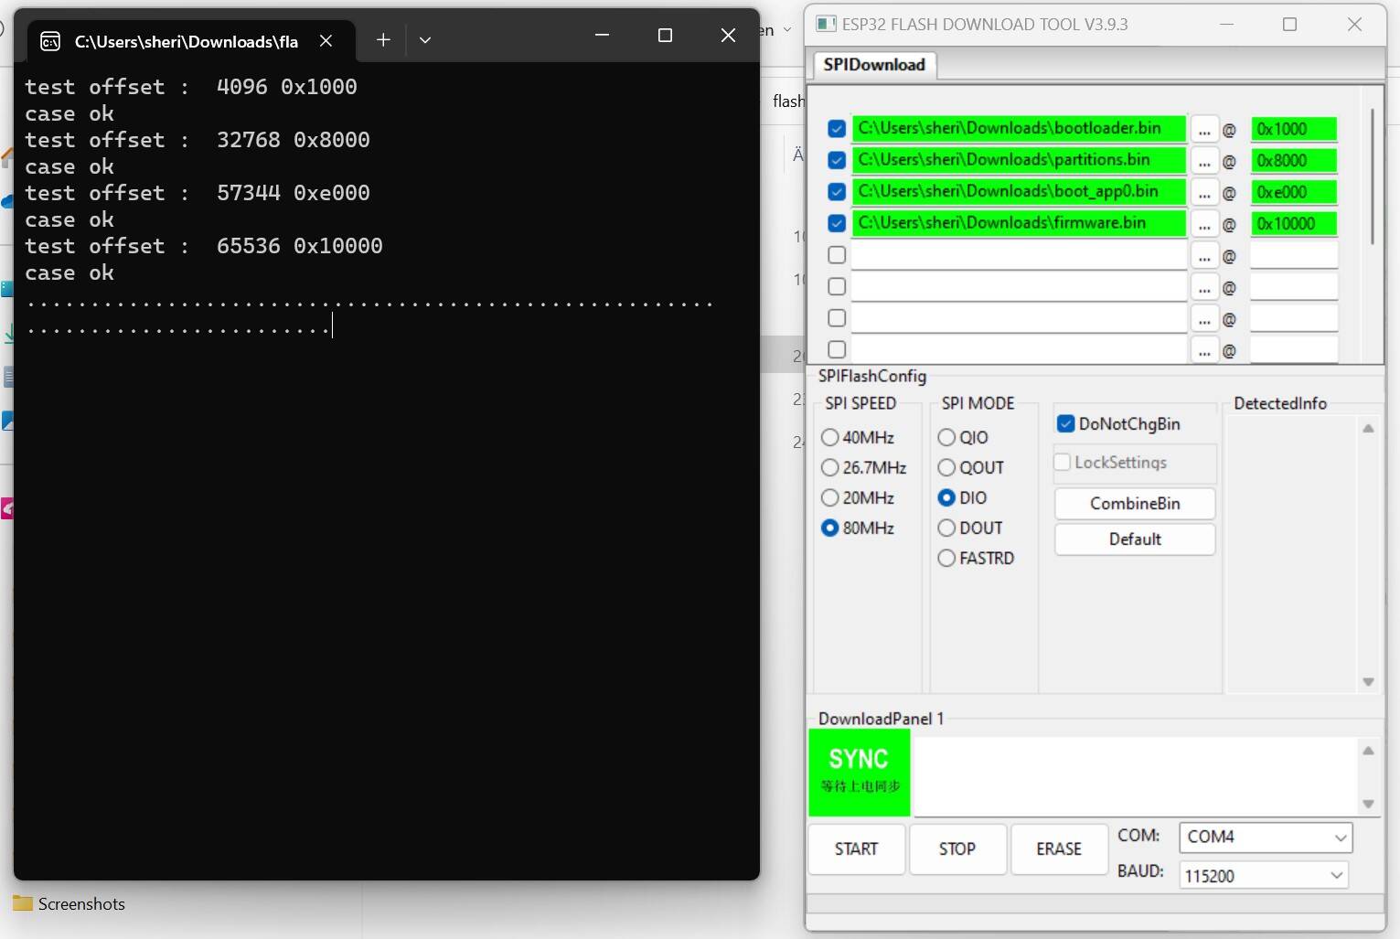Click the 0x8000 offset field
This screenshot has height=939, width=1400.
tap(1294, 160)
